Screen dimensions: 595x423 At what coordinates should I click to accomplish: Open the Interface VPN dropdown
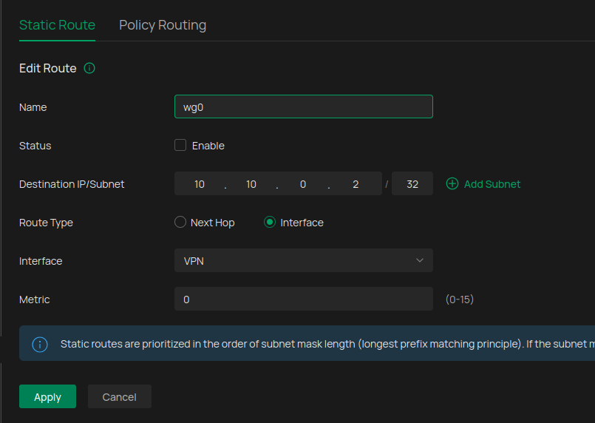point(304,260)
